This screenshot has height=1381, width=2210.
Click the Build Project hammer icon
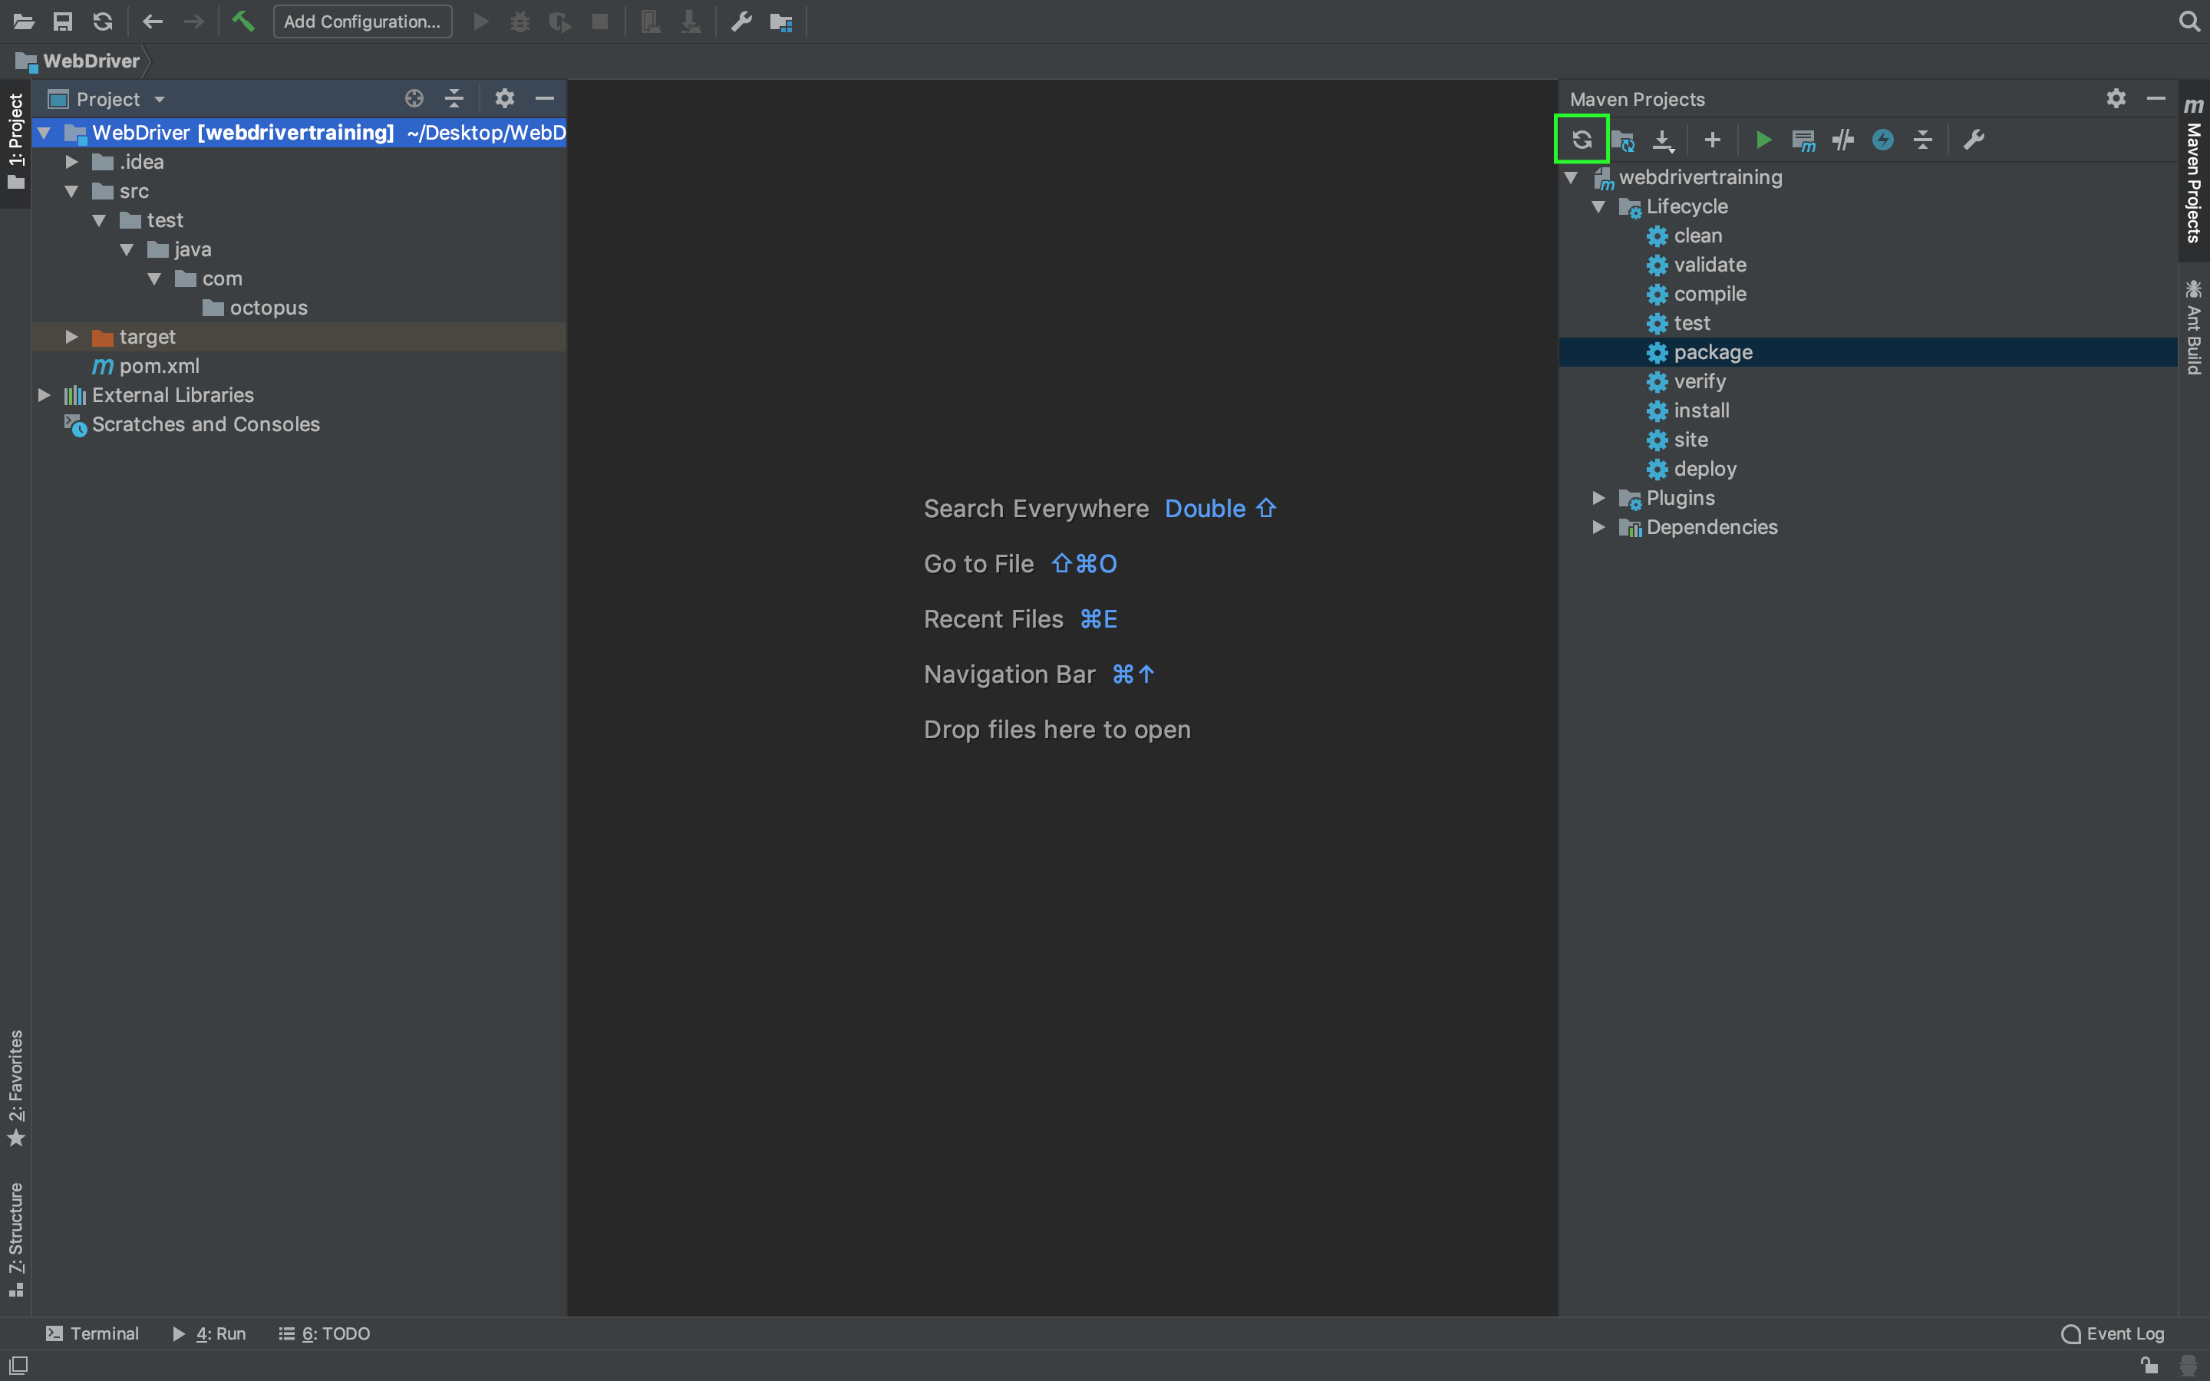[243, 21]
